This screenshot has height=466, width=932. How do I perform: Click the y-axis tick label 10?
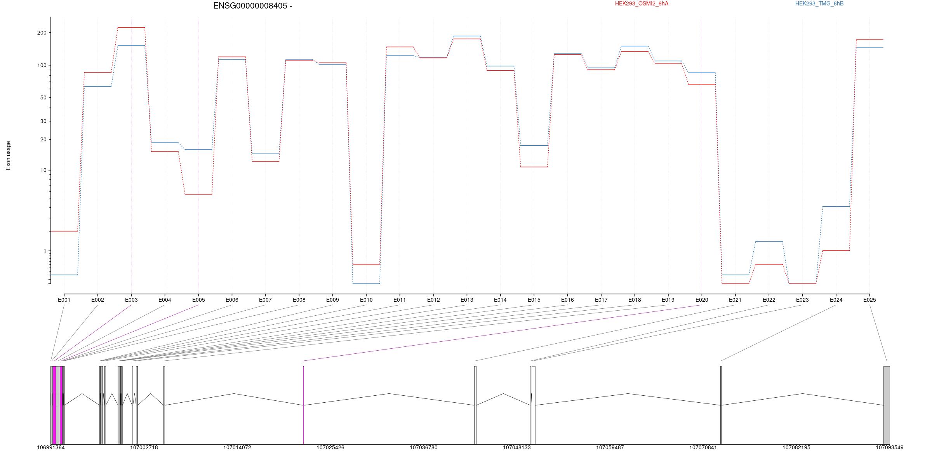pyautogui.click(x=43, y=170)
